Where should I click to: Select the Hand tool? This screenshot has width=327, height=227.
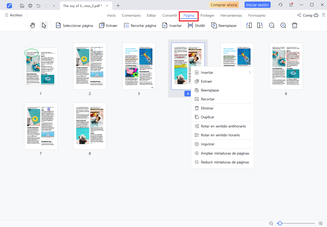[x=32, y=25]
